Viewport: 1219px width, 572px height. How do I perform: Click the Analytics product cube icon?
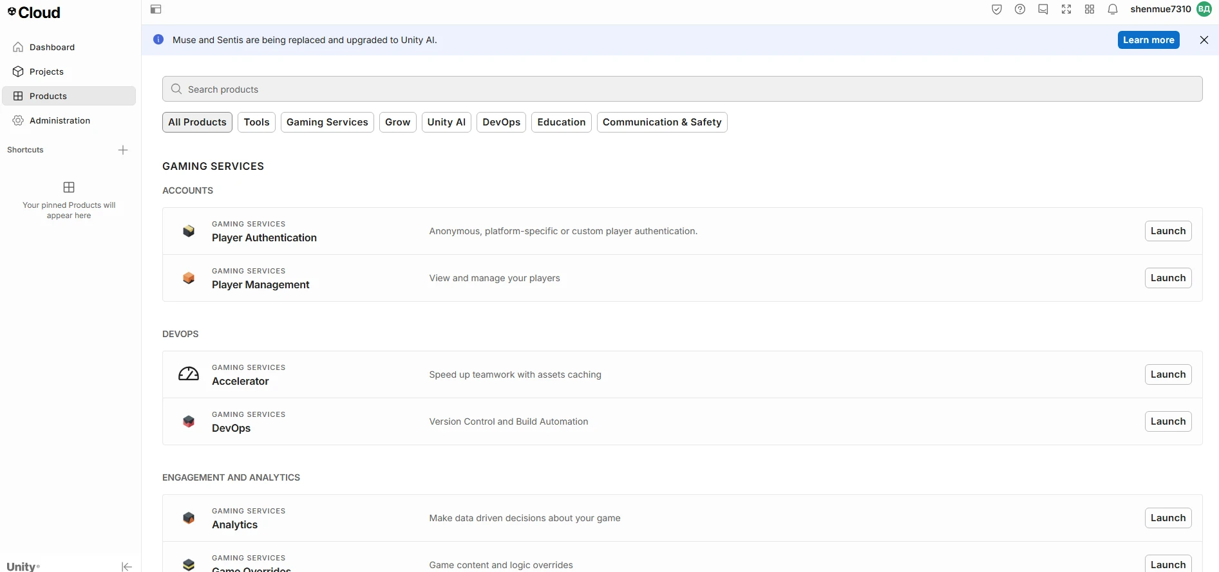[x=189, y=518]
